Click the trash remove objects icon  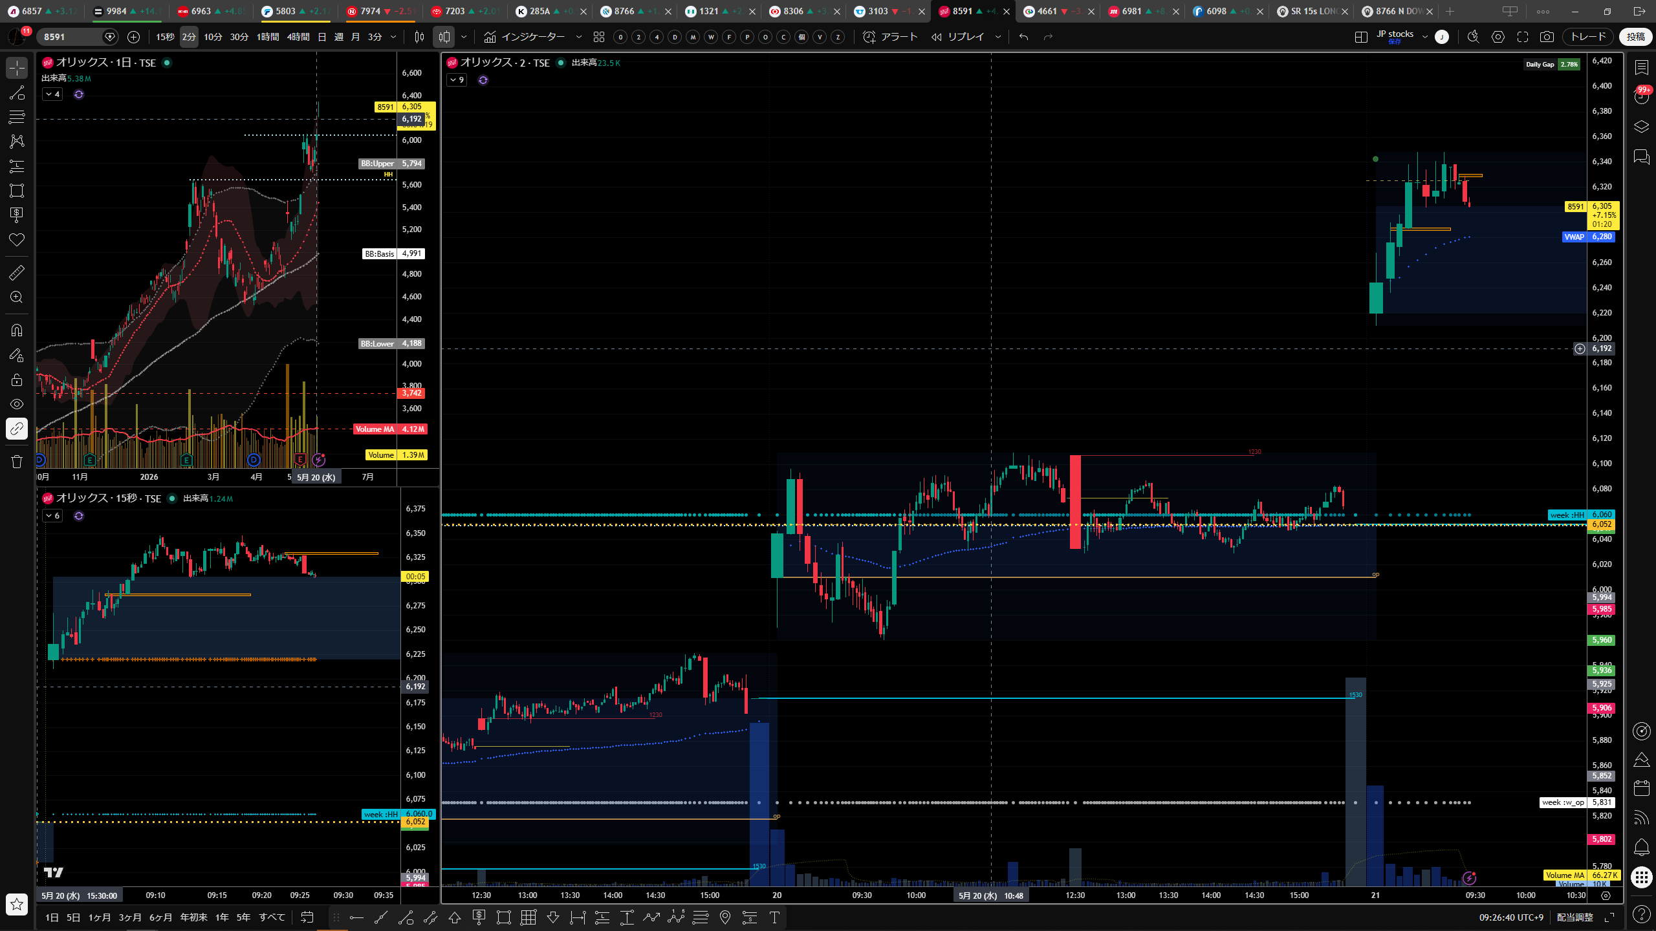pyautogui.click(x=17, y=462)
